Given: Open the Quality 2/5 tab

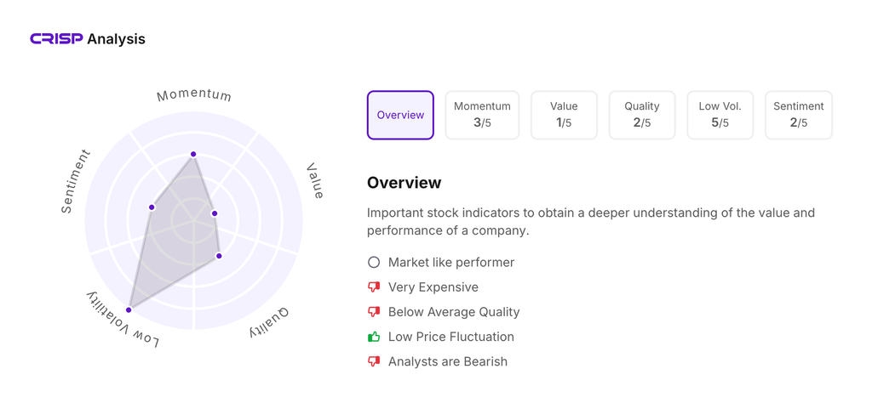Looking at the screenshot, I should click(x=642, y=115).
